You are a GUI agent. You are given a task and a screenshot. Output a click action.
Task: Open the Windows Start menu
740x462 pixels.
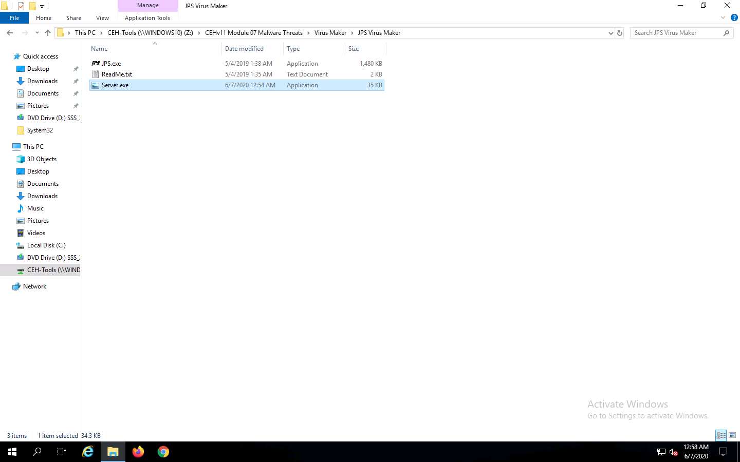coord(12,452)
